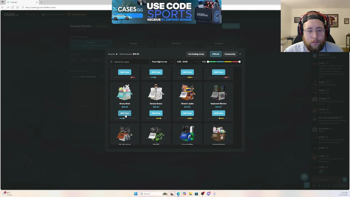
Task: Add the Bunny Blast case
Action: pos(125,113)
